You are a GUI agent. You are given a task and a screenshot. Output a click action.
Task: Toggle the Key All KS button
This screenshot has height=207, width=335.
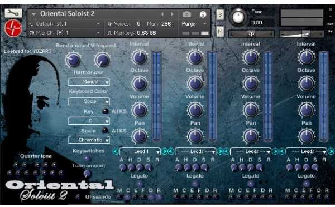click(x=105, y=111)
